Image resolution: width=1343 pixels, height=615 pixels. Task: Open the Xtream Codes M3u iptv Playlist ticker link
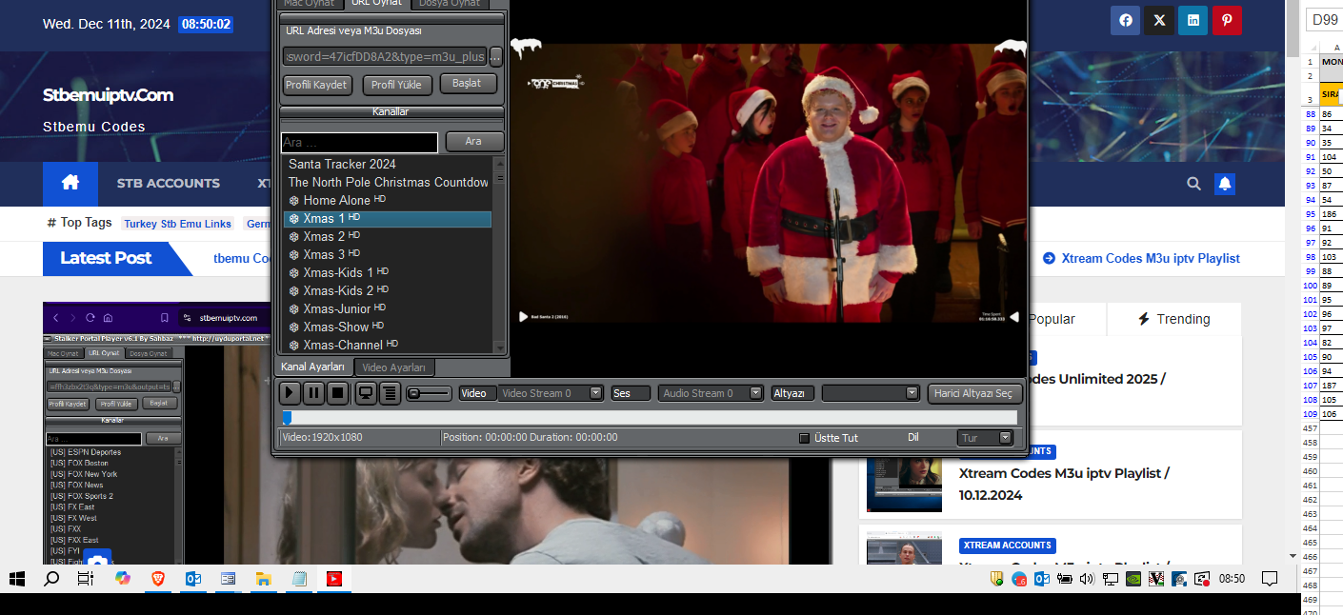point(1141,258)
